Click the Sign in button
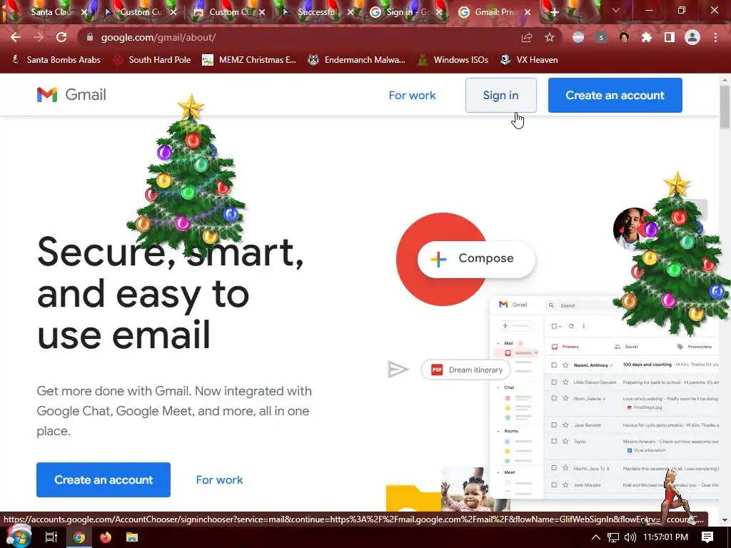This screenshot has height=548, width=731. 500,95
